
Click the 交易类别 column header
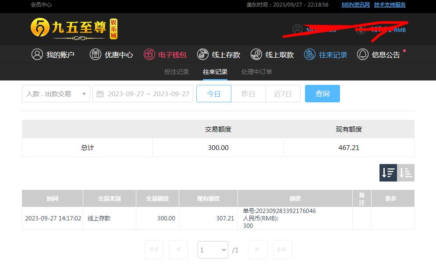[x=110, y=199]
